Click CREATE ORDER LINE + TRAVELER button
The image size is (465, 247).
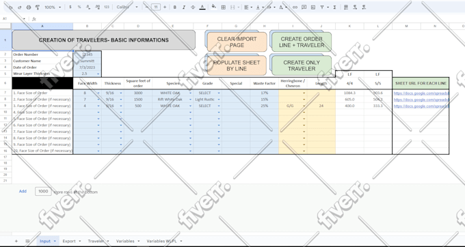302,42
